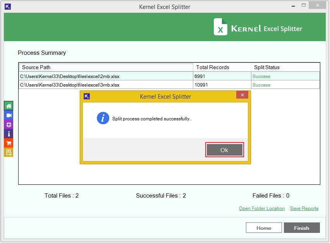Click the Kernel logo in dialog title bar
The image size is (330, 243).
[x=87, y=96]
